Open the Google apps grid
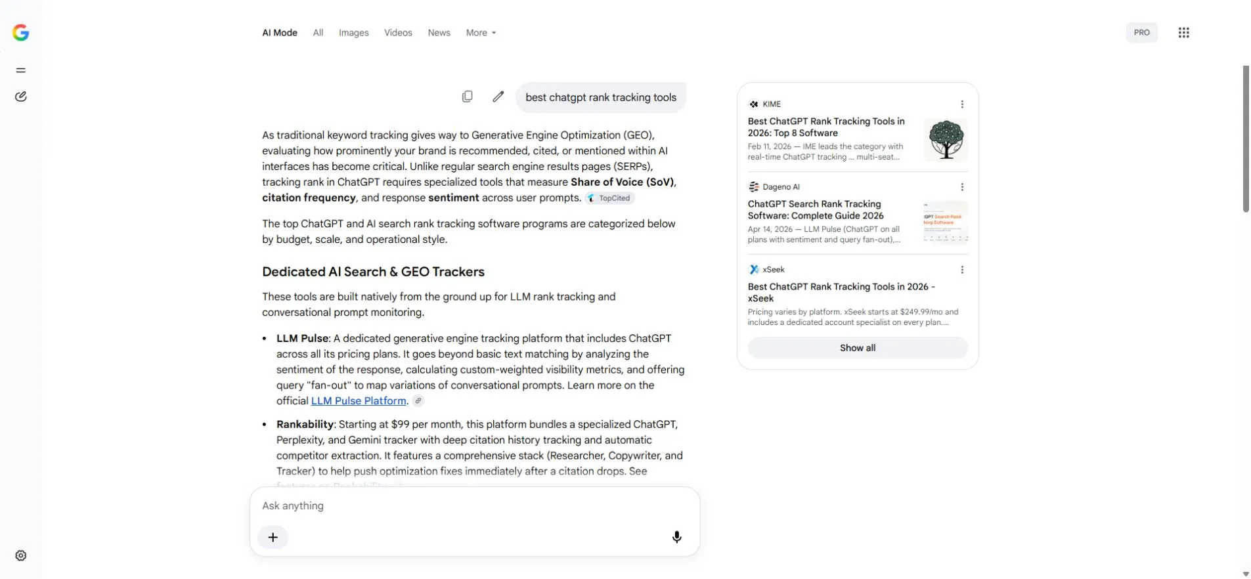The height and width of the screenshot is (579, 1251). point(1183,33)
